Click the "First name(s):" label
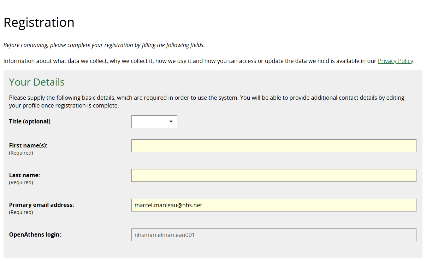 coord(28,145)
